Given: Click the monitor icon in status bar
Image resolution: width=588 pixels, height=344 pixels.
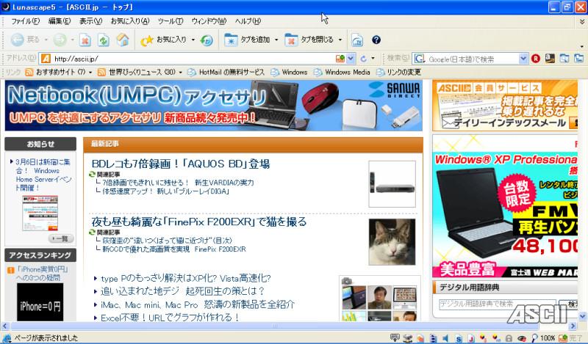Looking at the screenshot, I should 395,338.
